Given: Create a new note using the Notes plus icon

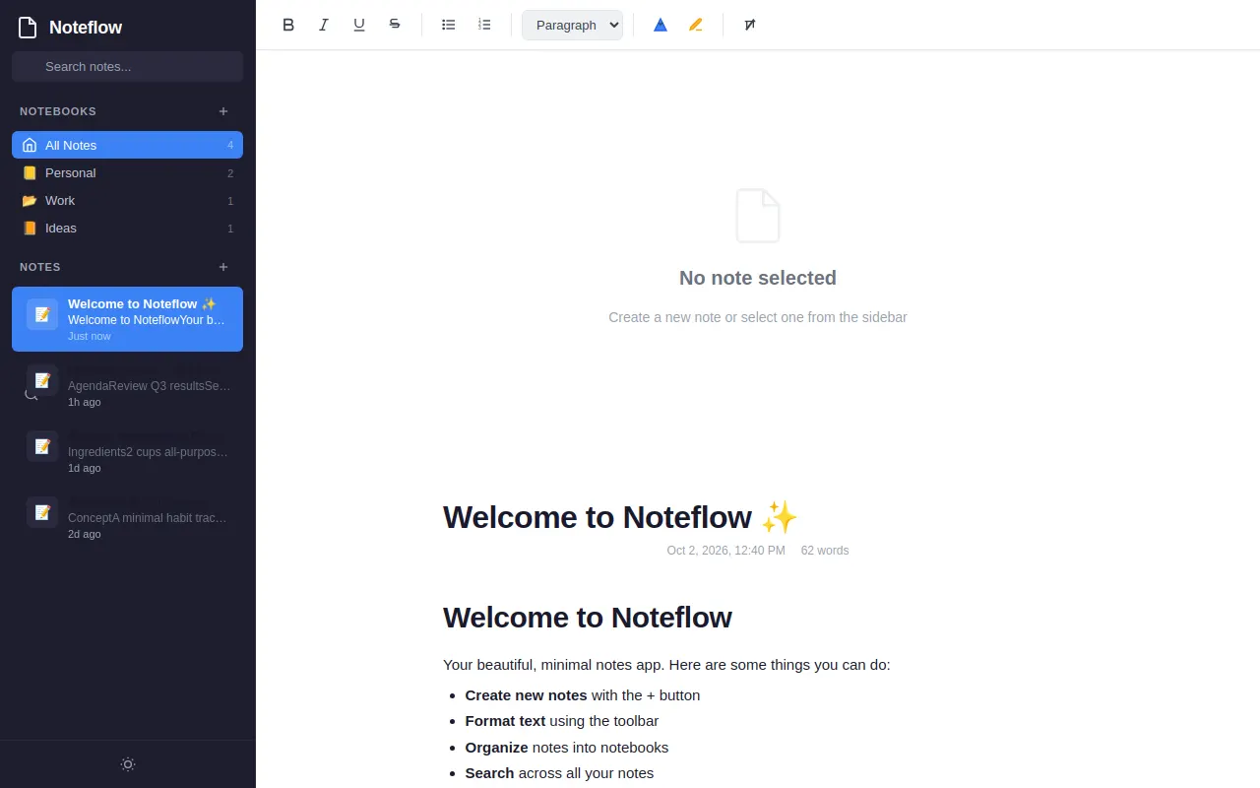Looking at the screenshot, I should (x=223, y=267).
